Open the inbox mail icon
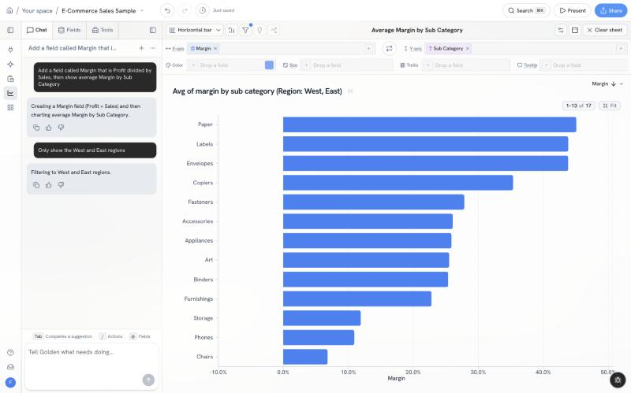The image size is (631, 393). click(10, 367)
